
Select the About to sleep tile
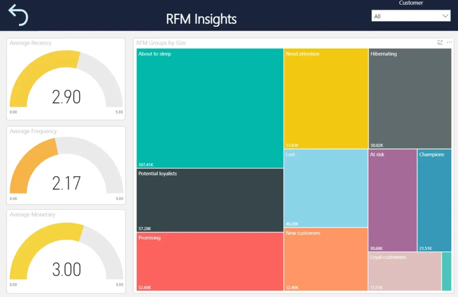point(210,108)
